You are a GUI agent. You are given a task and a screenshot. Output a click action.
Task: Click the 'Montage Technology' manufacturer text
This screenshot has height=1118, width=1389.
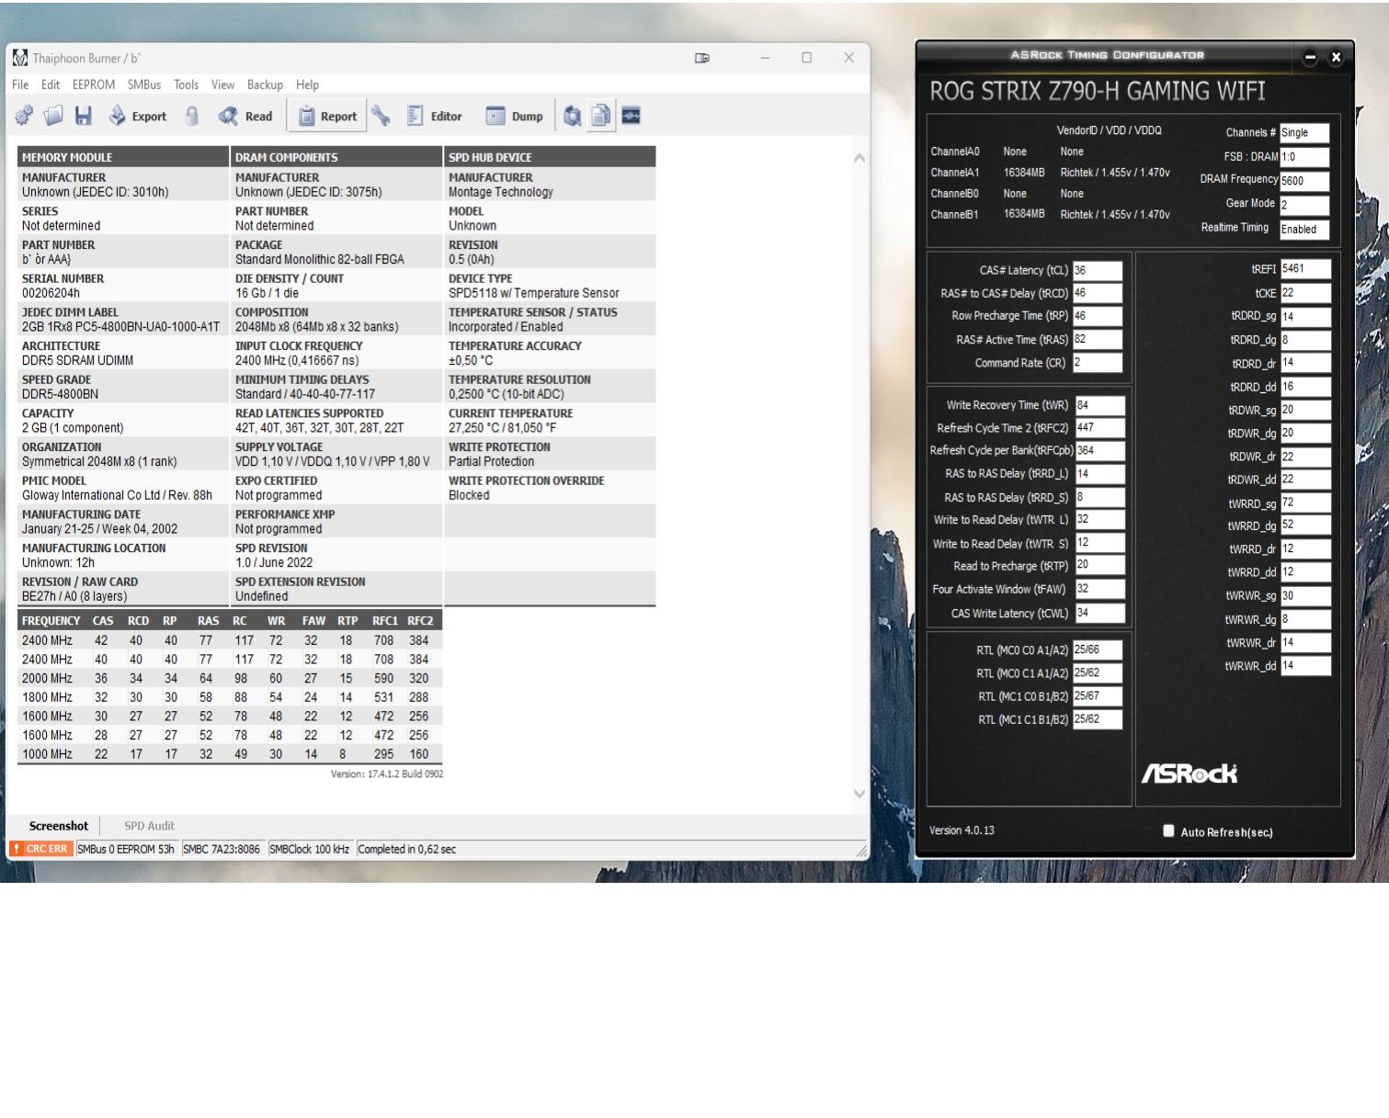pos(501,192)
